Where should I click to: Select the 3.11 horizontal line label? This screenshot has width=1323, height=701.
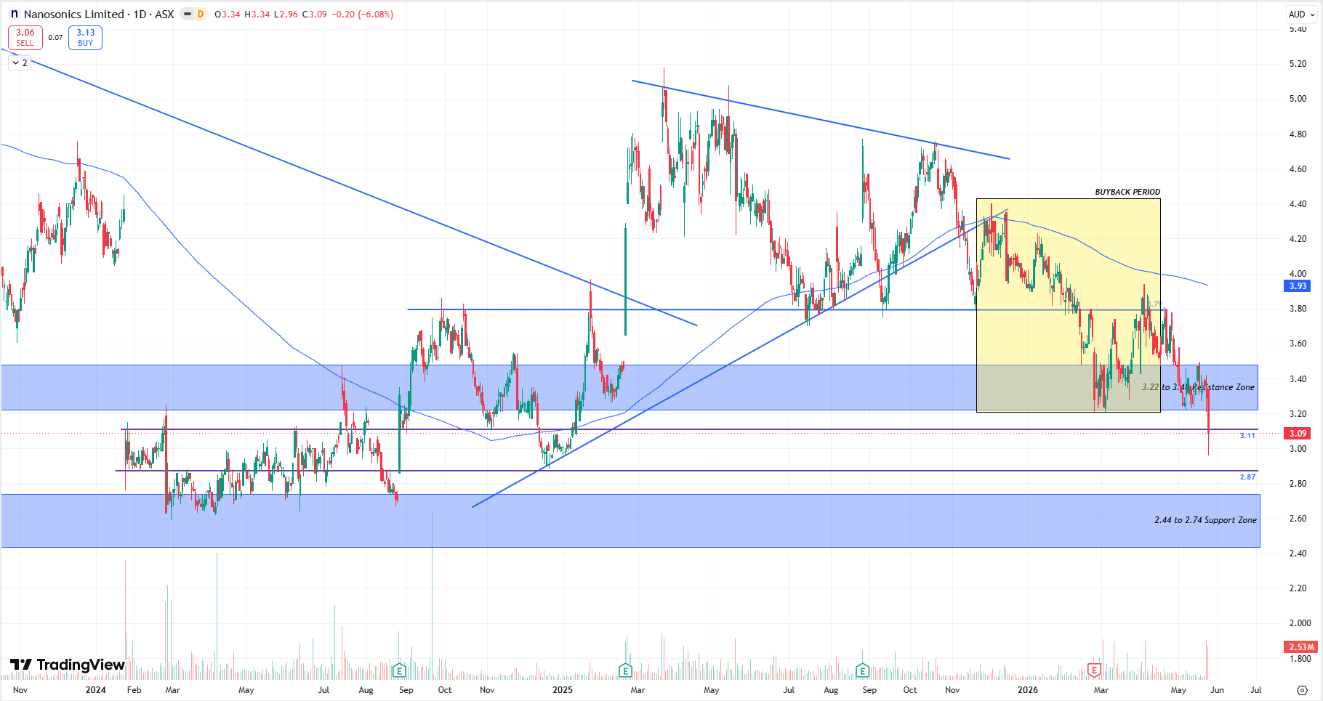coord(1247,436)
